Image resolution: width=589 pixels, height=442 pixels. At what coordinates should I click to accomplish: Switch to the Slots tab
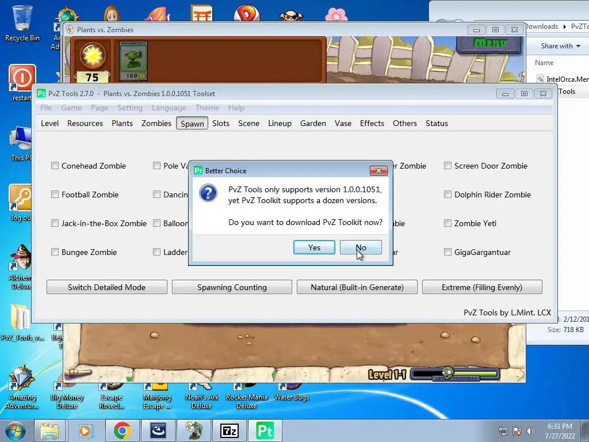click(x=220, y=123)
